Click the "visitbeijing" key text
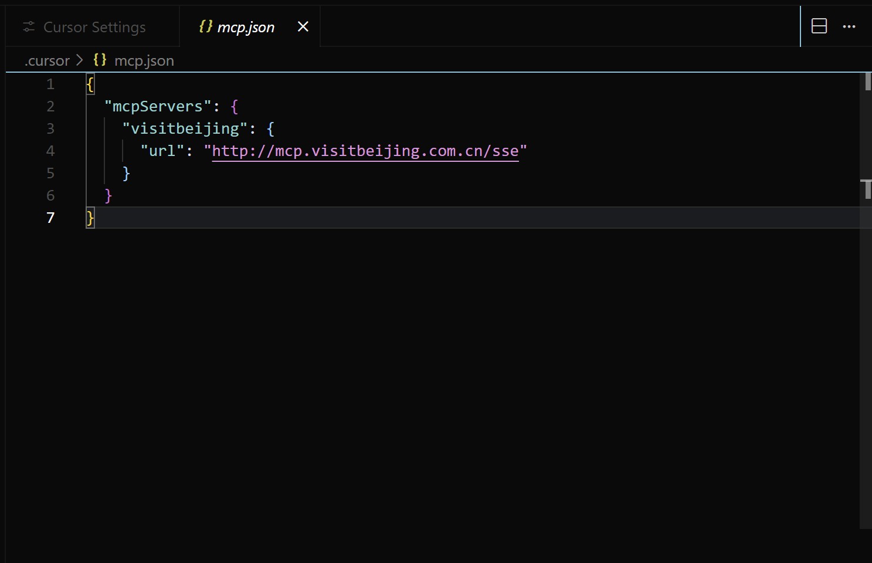The width and height of the screenshot is (872, 563). [185, 128]
